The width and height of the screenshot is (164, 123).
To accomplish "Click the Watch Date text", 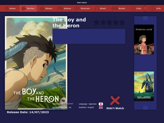I will (63, 104).
